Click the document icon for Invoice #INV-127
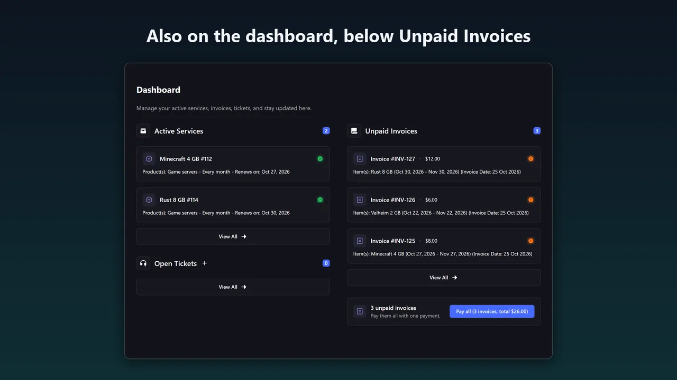Viewport: 677px width, 380px height. point(360,159)
